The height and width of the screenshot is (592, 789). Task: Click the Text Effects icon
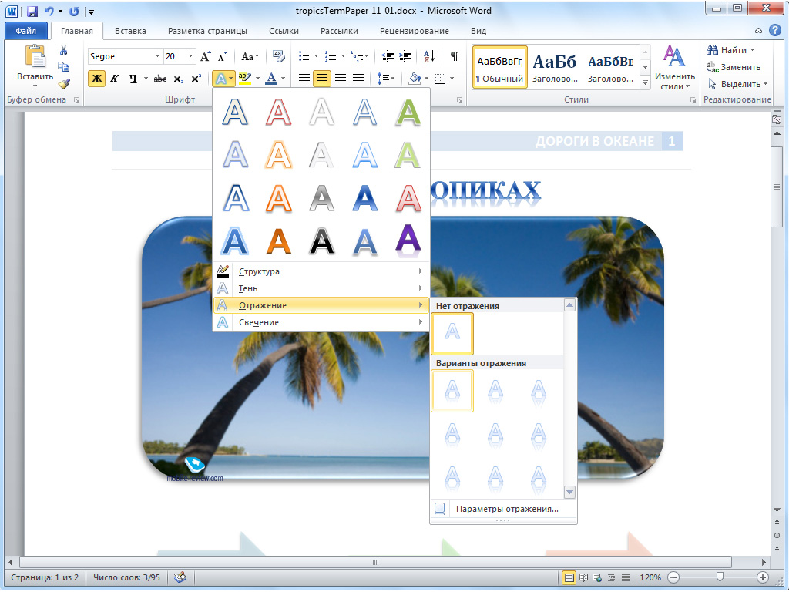coord(221,79)
